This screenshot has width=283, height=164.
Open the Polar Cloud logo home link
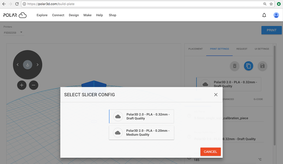coord(15,15)
